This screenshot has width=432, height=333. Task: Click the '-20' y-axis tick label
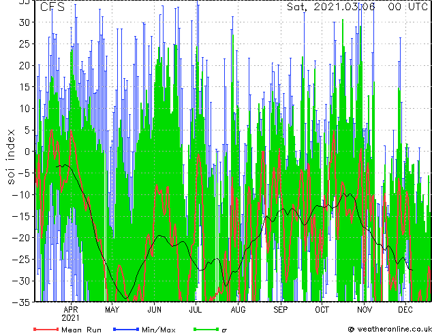(21, 238)
